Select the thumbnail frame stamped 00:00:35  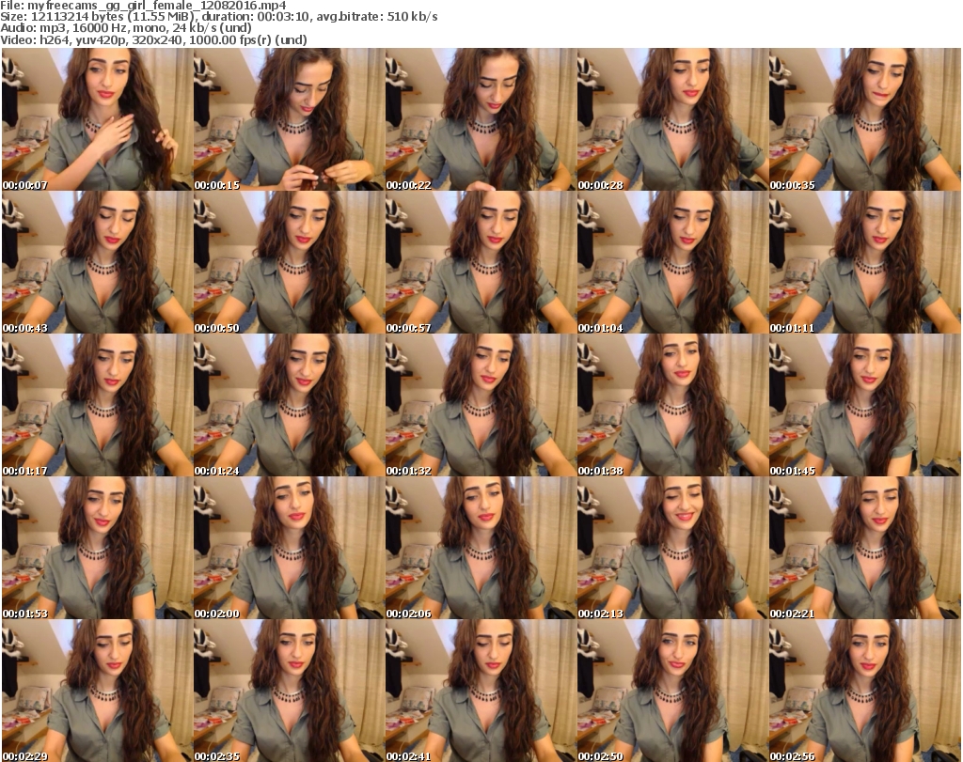point(865,119)
